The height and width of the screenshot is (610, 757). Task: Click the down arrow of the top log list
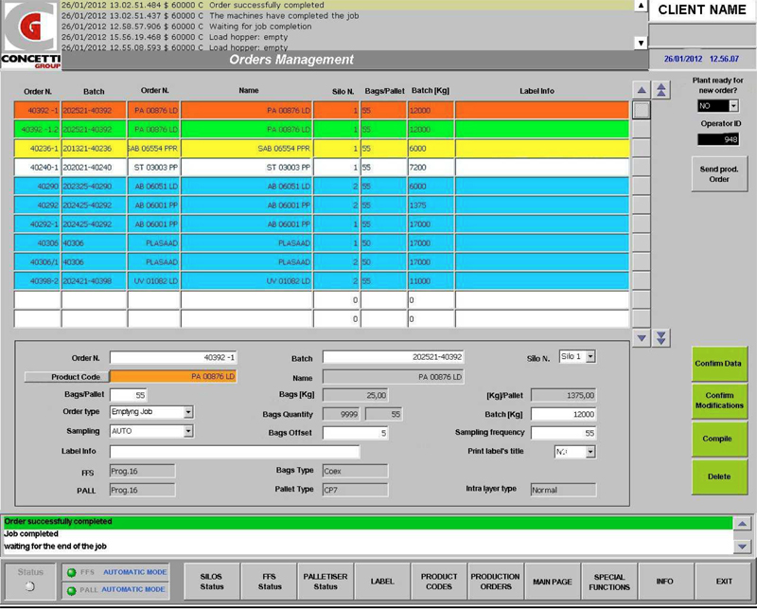click(x=641, y=43)
